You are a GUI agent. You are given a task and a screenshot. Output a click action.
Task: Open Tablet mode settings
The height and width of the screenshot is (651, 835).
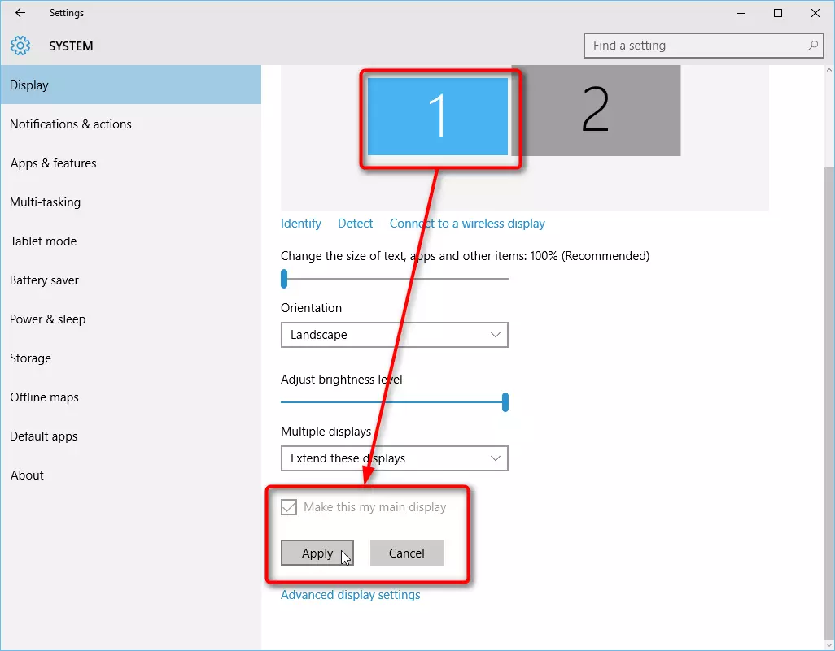click(x=130, y=241)
